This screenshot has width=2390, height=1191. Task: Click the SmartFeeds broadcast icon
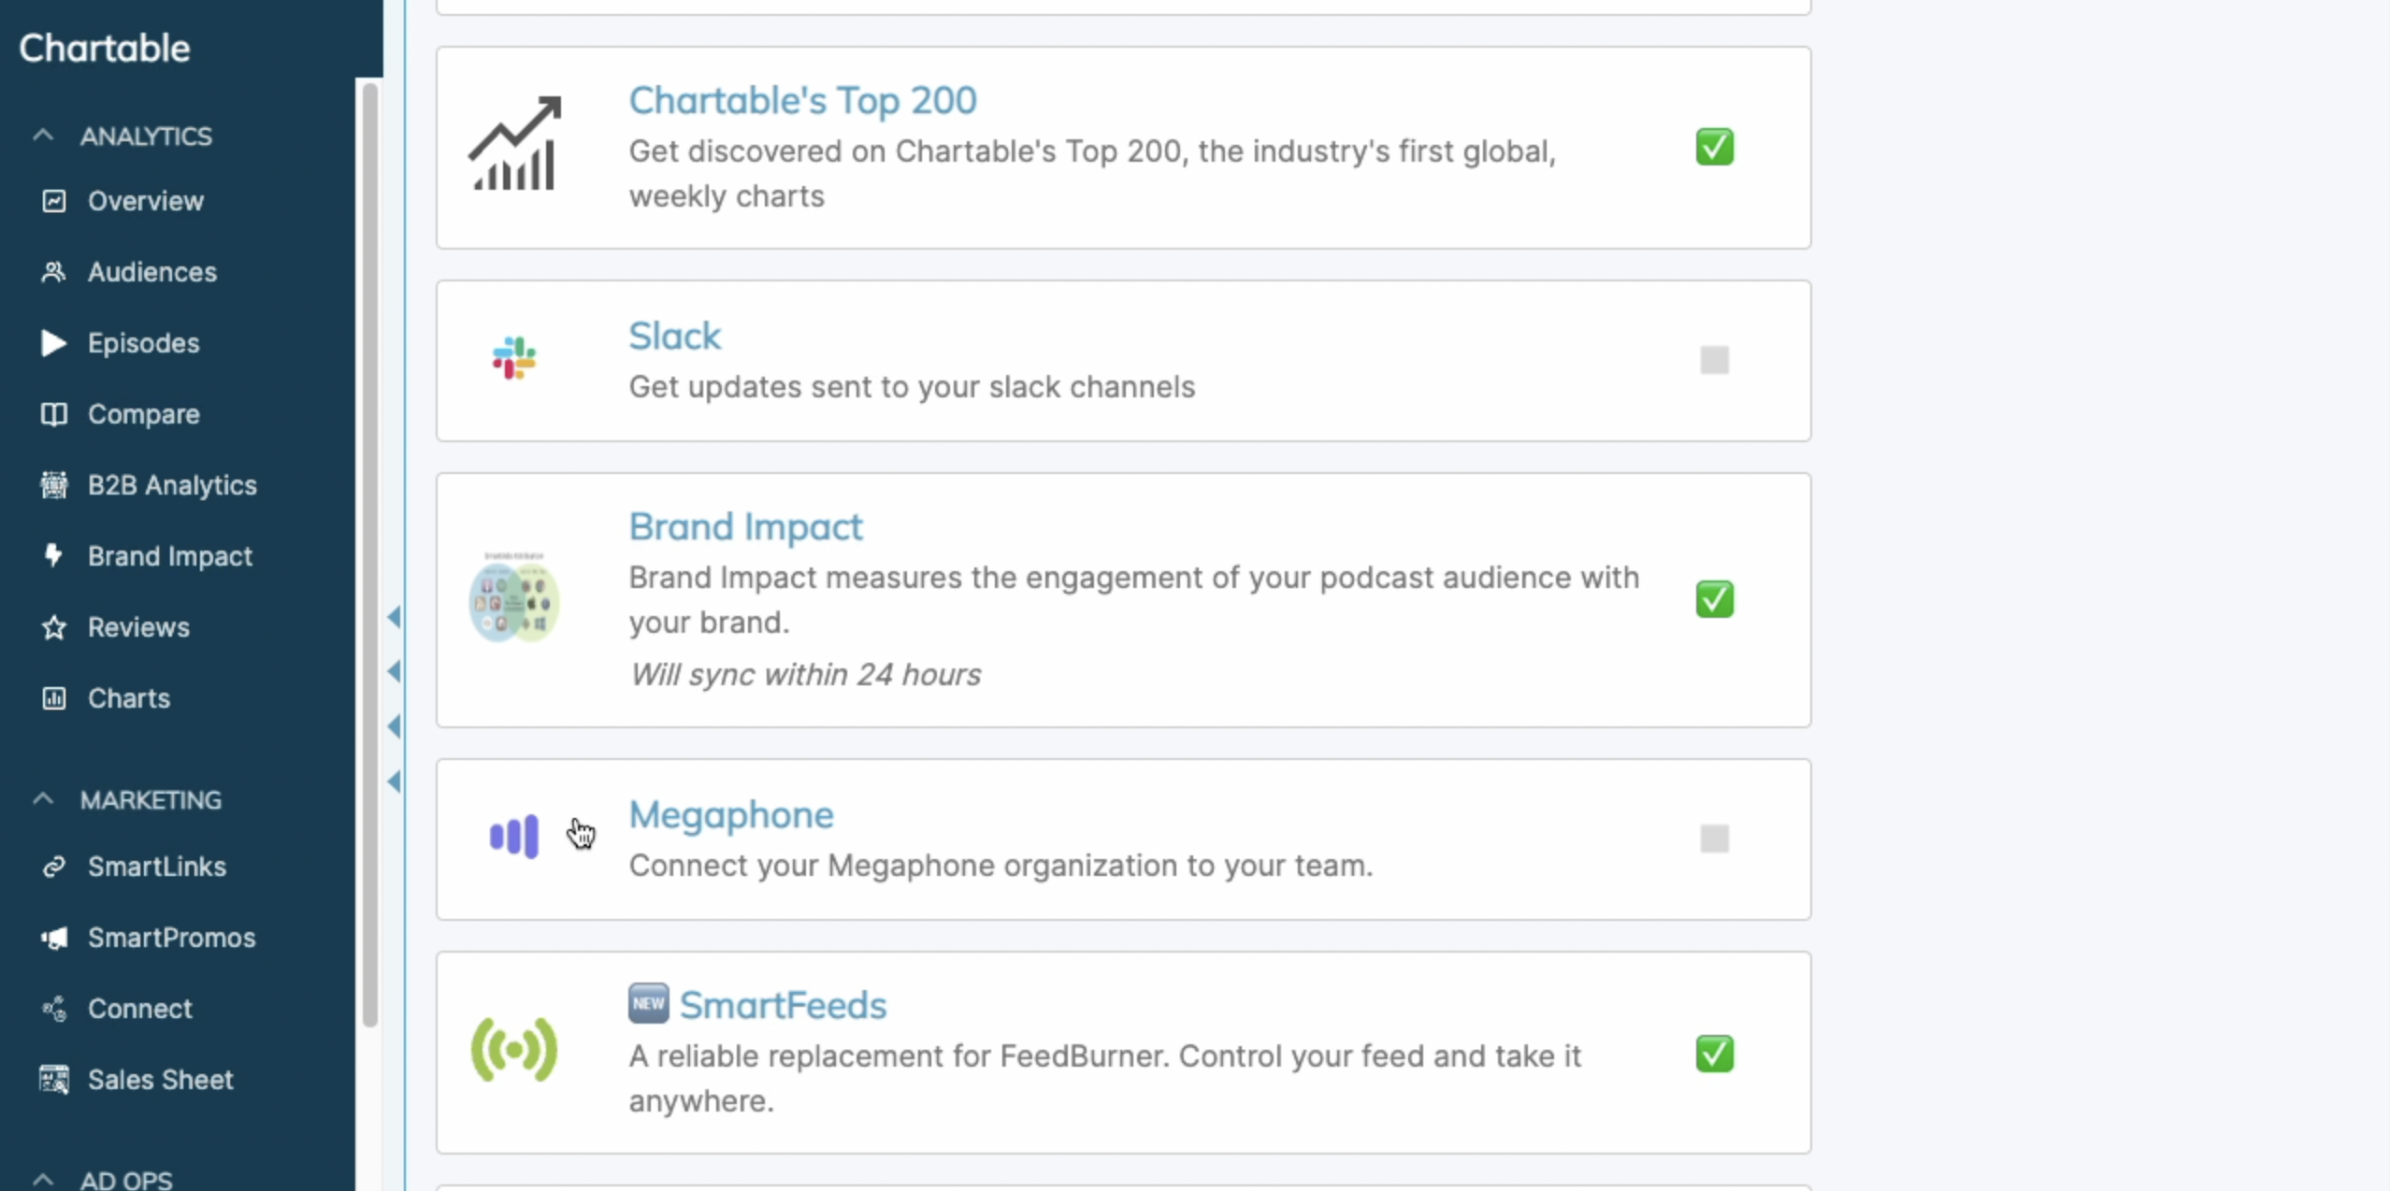pyautogui.click(x=513, y=1051)
